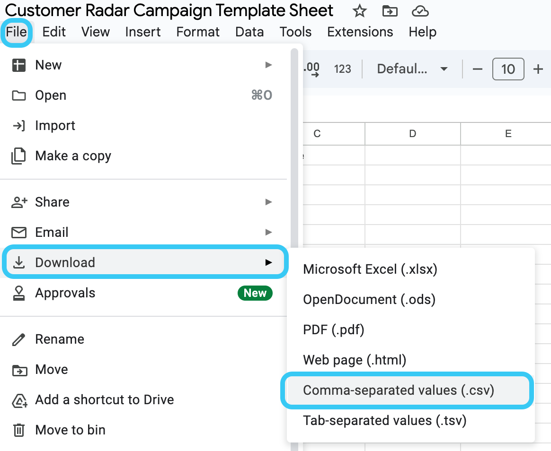Select Move to bin
The width and height of the screenshot is (551, 451).
143,430
